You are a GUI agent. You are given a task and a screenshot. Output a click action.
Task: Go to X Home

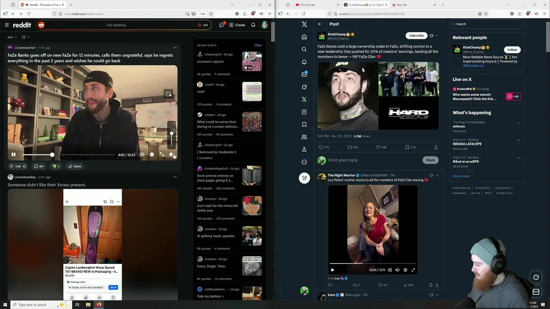[x=304, y=37]
